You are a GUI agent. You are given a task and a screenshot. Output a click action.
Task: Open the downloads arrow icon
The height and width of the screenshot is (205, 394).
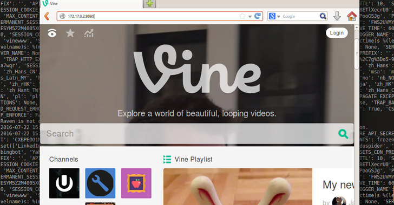coord(337,16)
